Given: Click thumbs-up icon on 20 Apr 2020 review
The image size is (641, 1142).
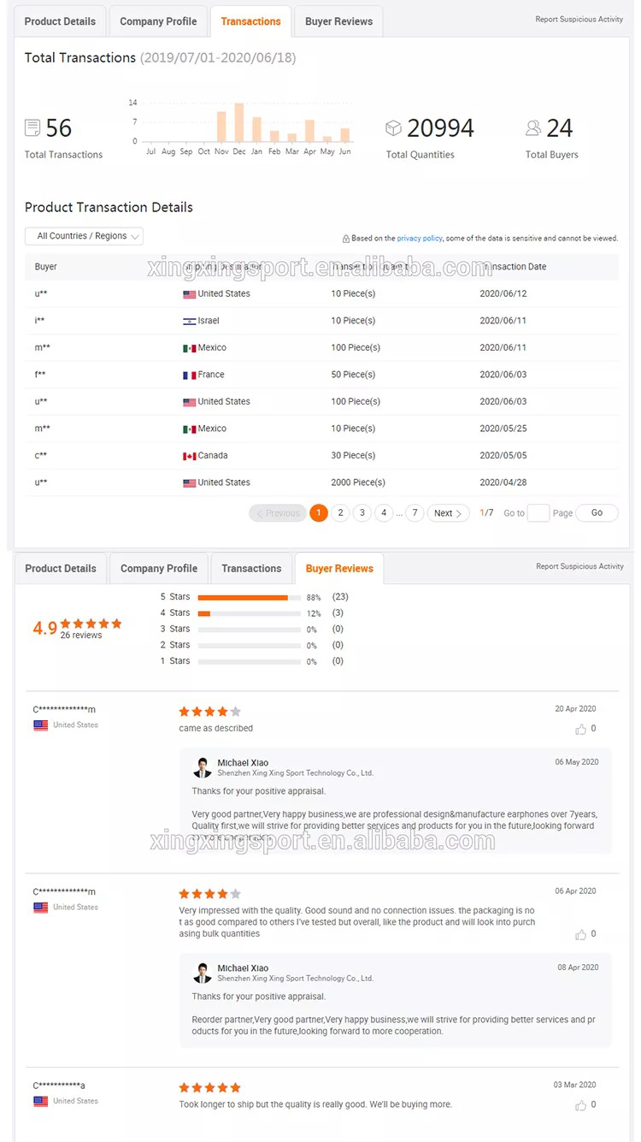Looking at the screenshot, I should (x=581, y=730).
